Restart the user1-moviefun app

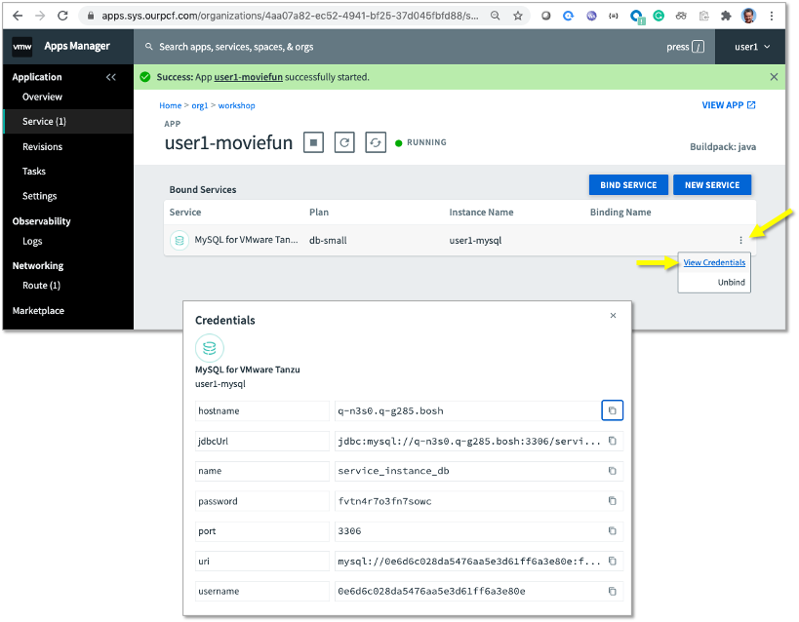(x=344, y=142)
